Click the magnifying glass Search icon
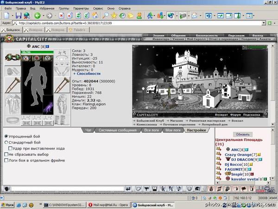278x209 pixels. point(105,16)
